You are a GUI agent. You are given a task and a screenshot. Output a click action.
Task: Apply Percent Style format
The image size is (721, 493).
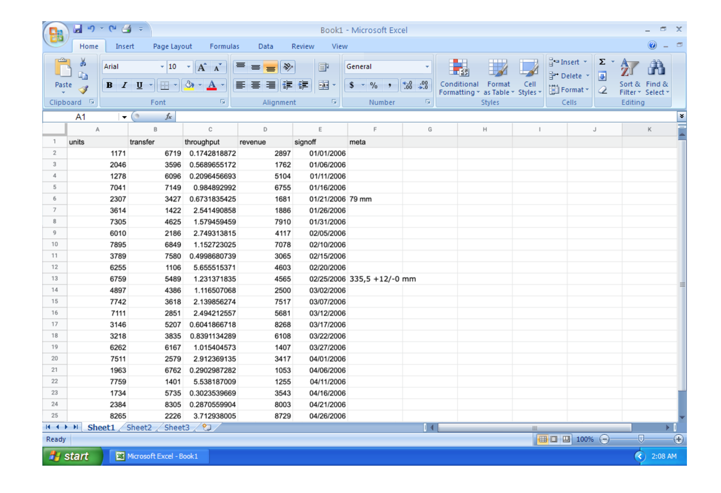[x=374, y=85]
